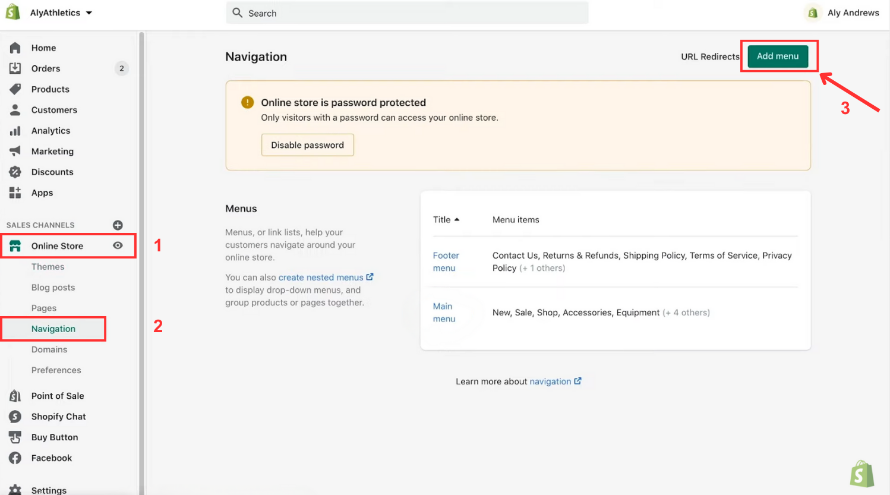Open Aly Andrews account avatar icon
890x495 pixels.
tap(813, 12)
